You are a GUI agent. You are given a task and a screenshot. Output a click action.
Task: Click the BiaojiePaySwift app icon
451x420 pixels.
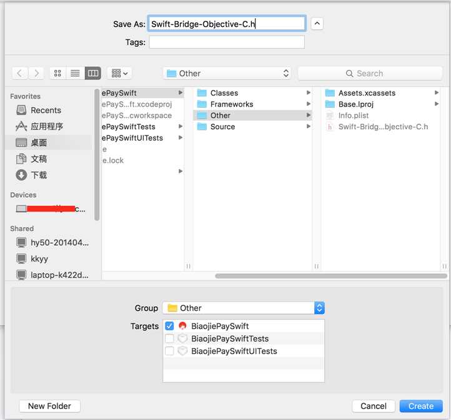[182, 326]
